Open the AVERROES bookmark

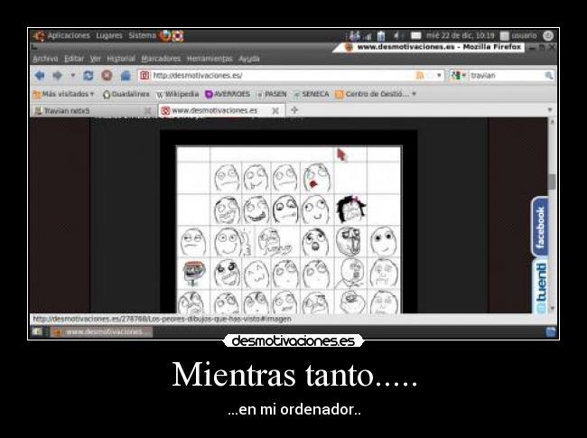tap(228, 94)
